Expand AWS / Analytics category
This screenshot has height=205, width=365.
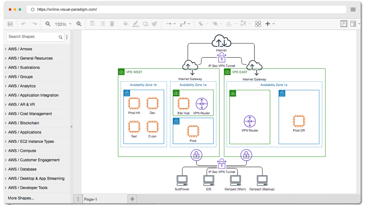(x=37, y=86)
